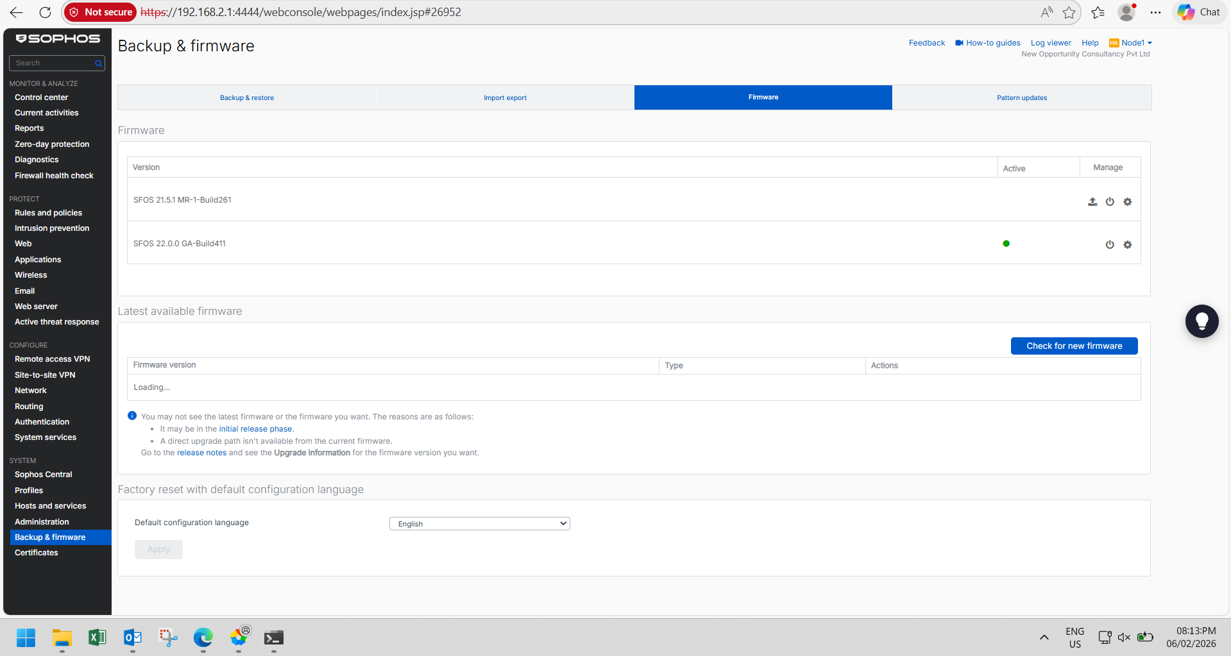Switch to the Import export tab
Viewport: 1231px width, 656px height.
(505, 97)
